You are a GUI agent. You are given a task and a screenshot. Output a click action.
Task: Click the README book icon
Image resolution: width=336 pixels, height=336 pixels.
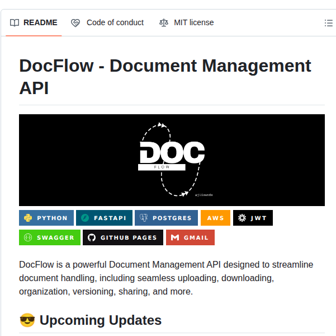[x=15, y=22]
